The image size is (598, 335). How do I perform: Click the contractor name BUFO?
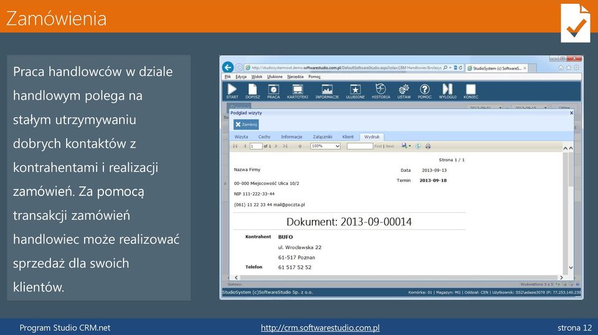(285, 237)
